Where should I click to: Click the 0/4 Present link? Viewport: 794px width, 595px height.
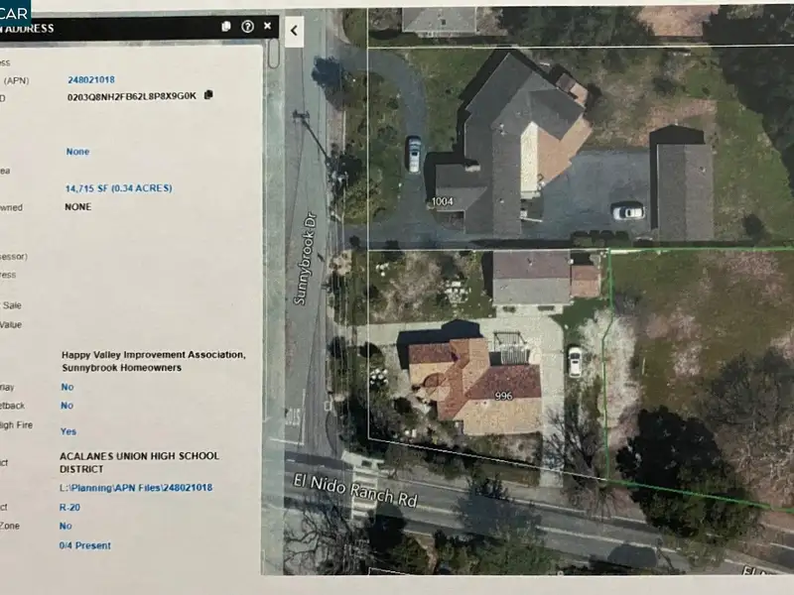pyautogui.click(x=84, y=545)
